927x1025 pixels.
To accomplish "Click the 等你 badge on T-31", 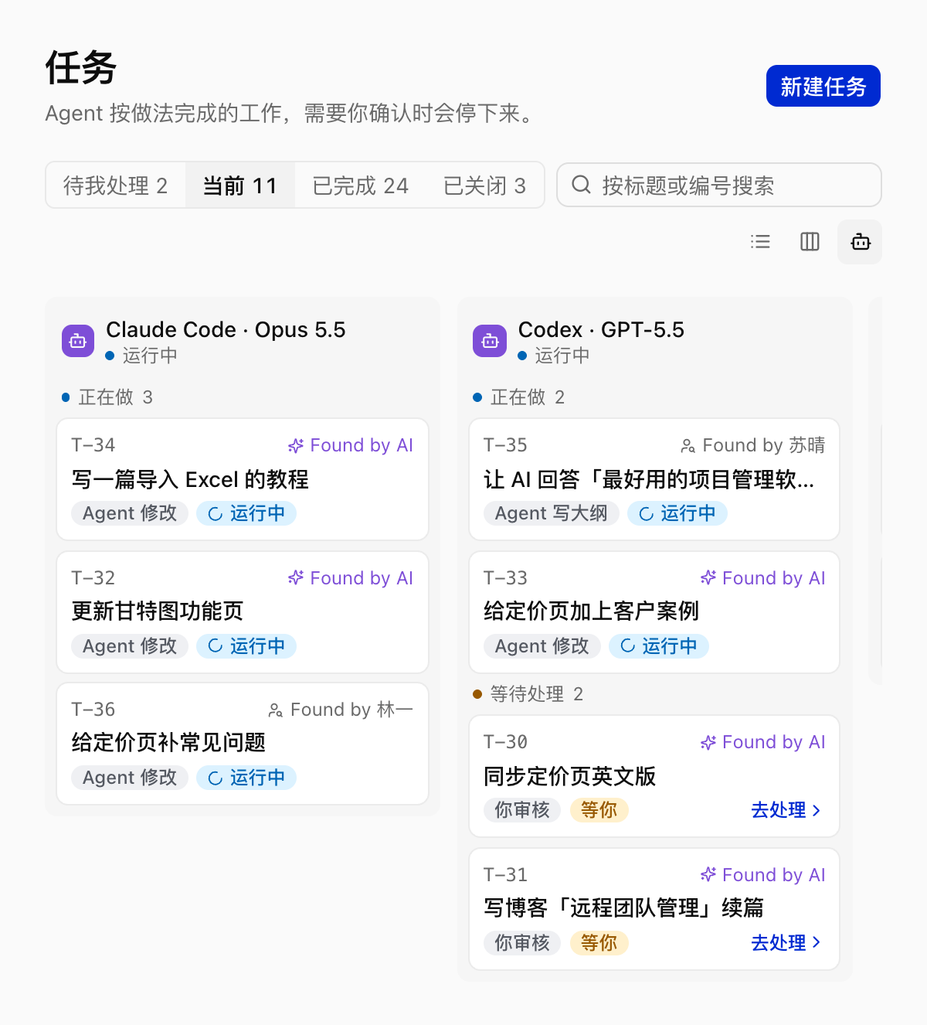I will click(599, 943).
